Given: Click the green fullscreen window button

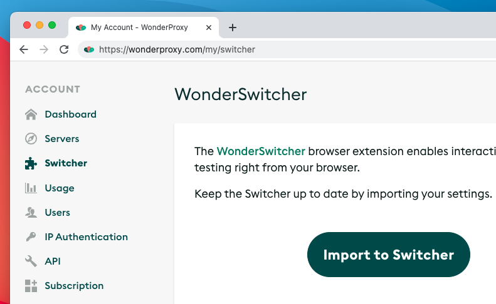Looking at the screenshot, I should (x=52, y=25).
